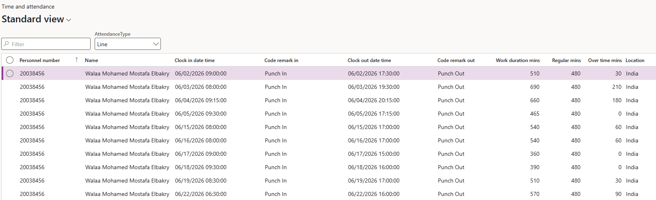Viewport: 656px width, 200px height.
Task: Click the Over time mins header
Action: click(x=605, y=60)
